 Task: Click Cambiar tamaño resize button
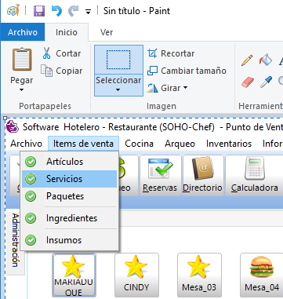(x=187, y=71)
